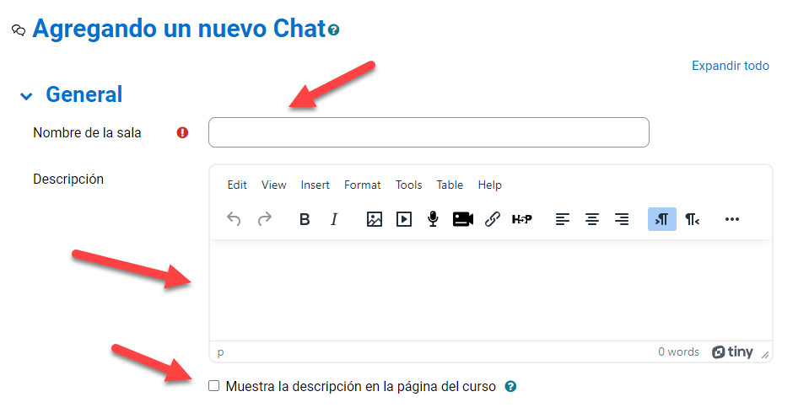
Task: Enable Muestra la descripción en la página del curso
Action: [213, 386]
